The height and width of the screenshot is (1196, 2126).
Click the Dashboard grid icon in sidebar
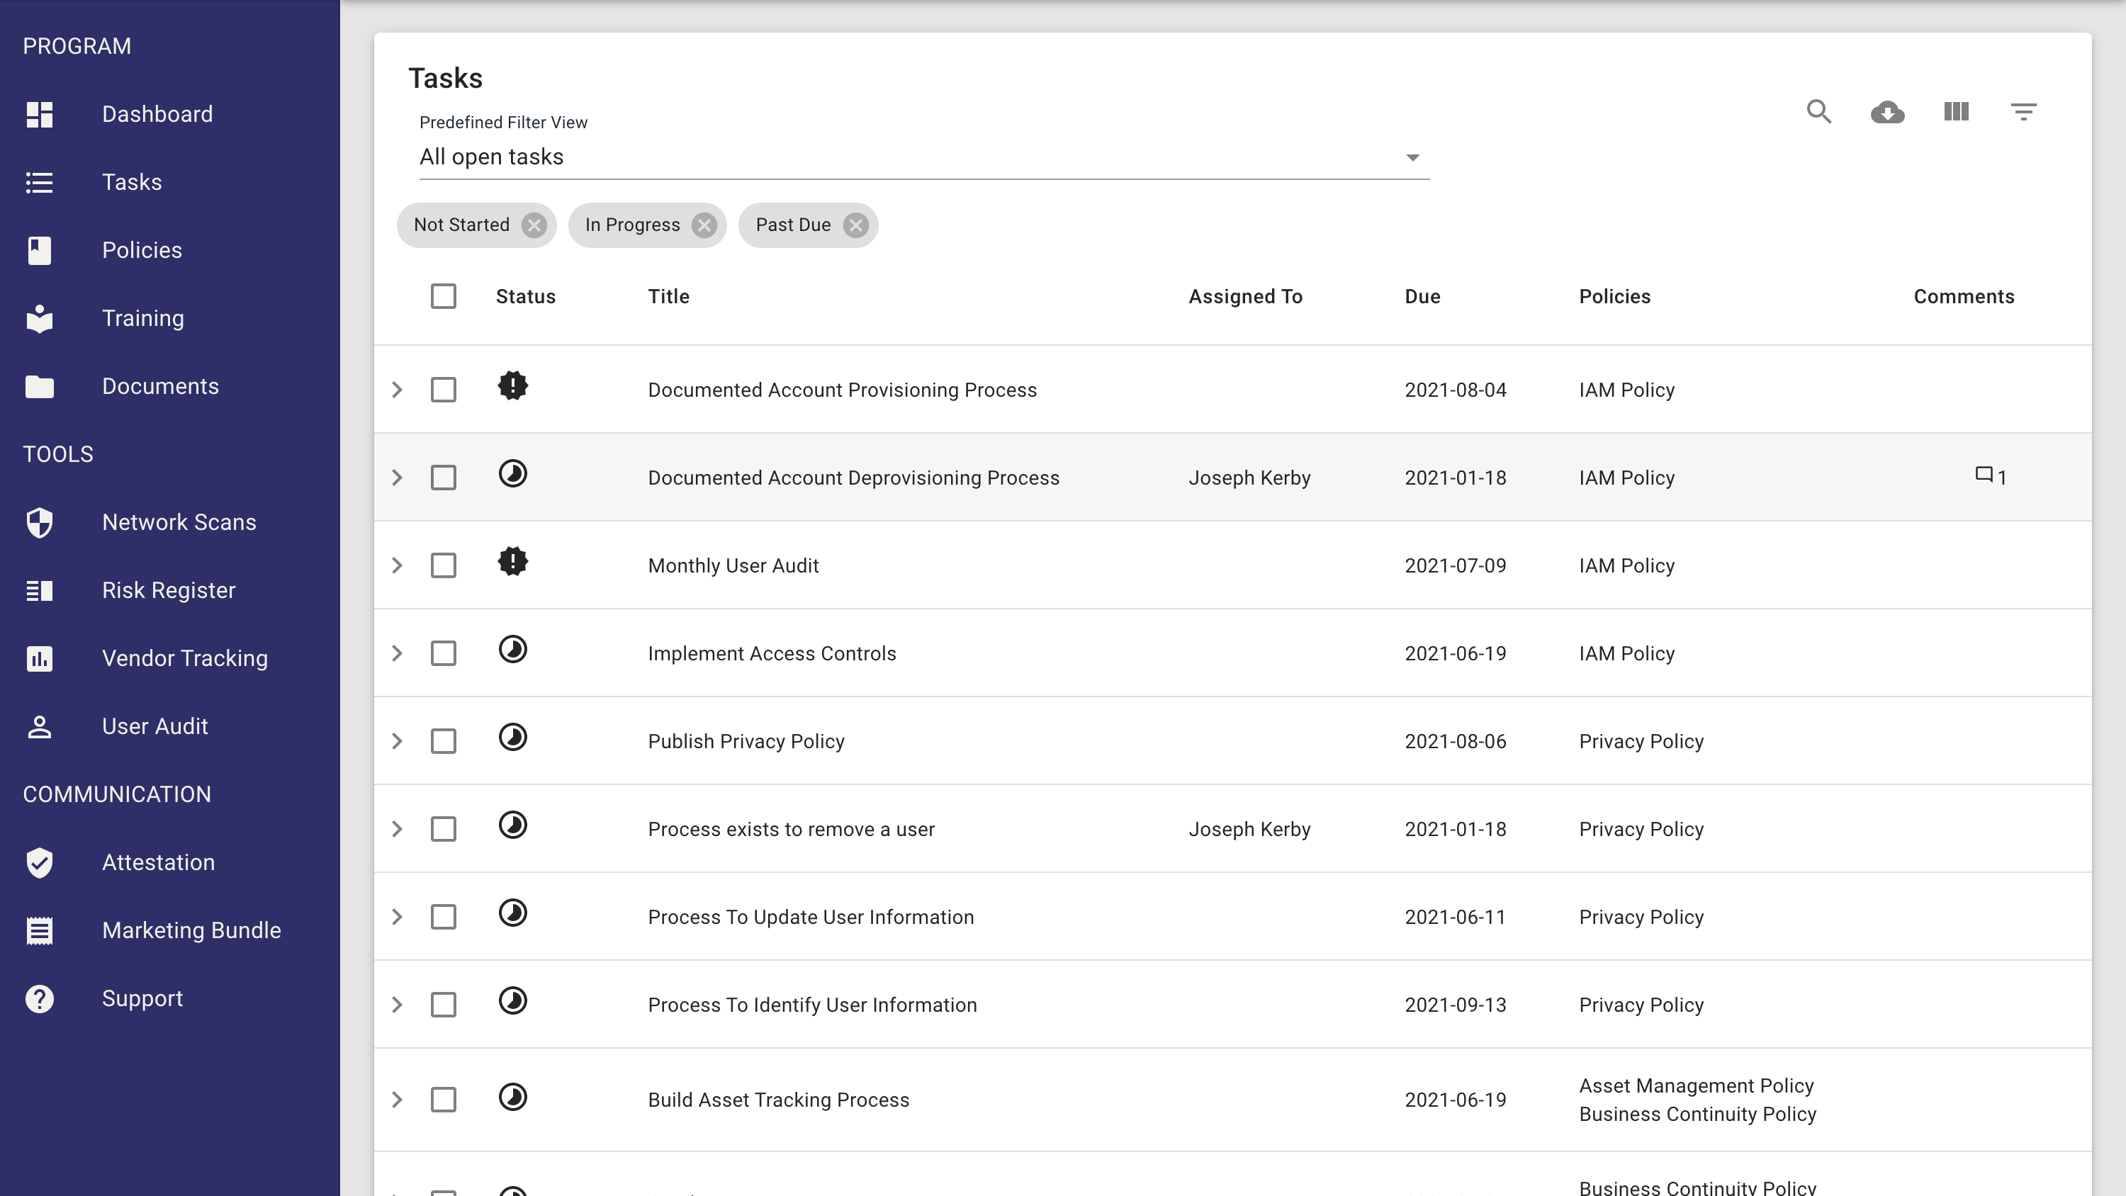point(40,114)
